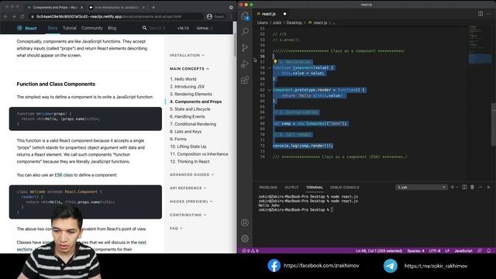The height and width of the screenshot is (279, 496).
Task: Expand the Contributing section
Action: click(188, 215)
